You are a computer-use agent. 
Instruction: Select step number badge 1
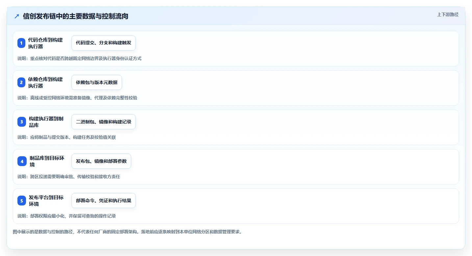pyautogui.click(x=21, y=43)
